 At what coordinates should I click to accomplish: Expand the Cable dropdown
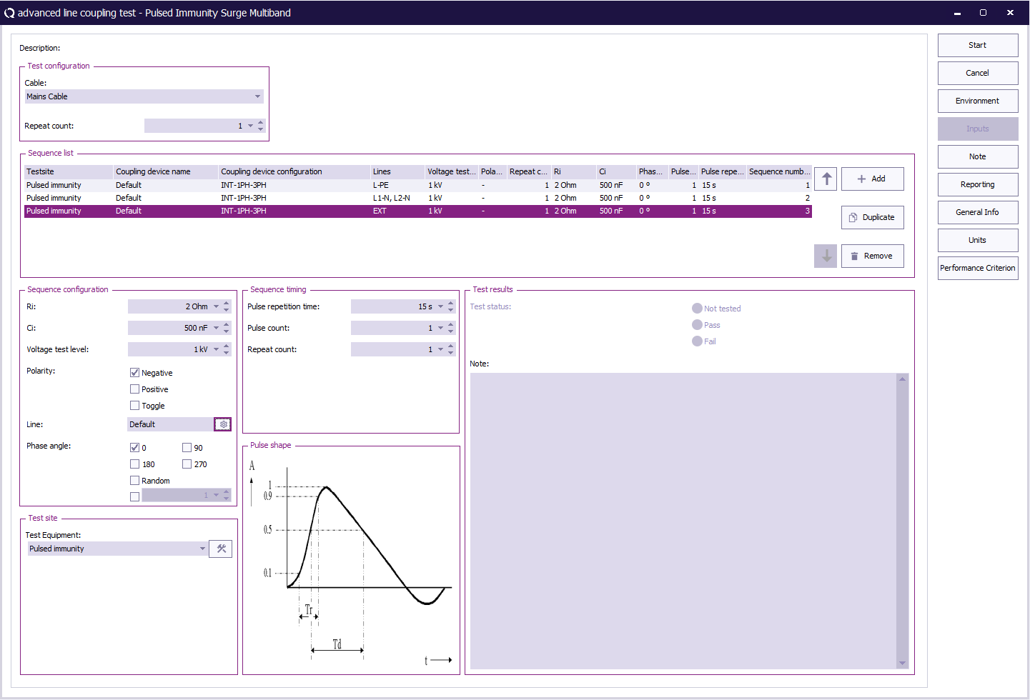click(x=257, y=96)
